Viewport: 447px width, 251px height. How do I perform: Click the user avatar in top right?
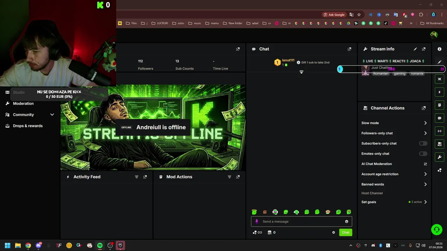coord(434,35)
